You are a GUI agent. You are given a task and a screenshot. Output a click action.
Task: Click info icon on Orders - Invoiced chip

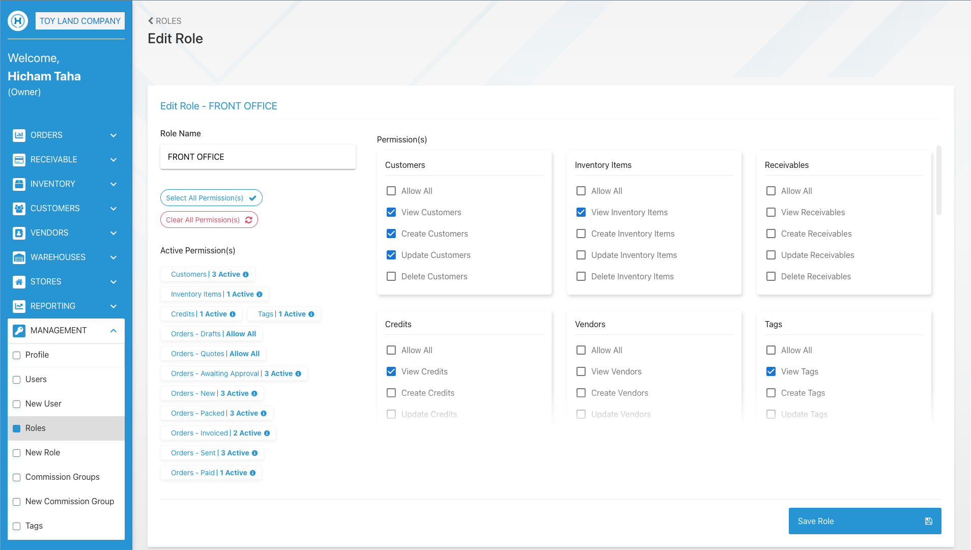tap(267, 433)
